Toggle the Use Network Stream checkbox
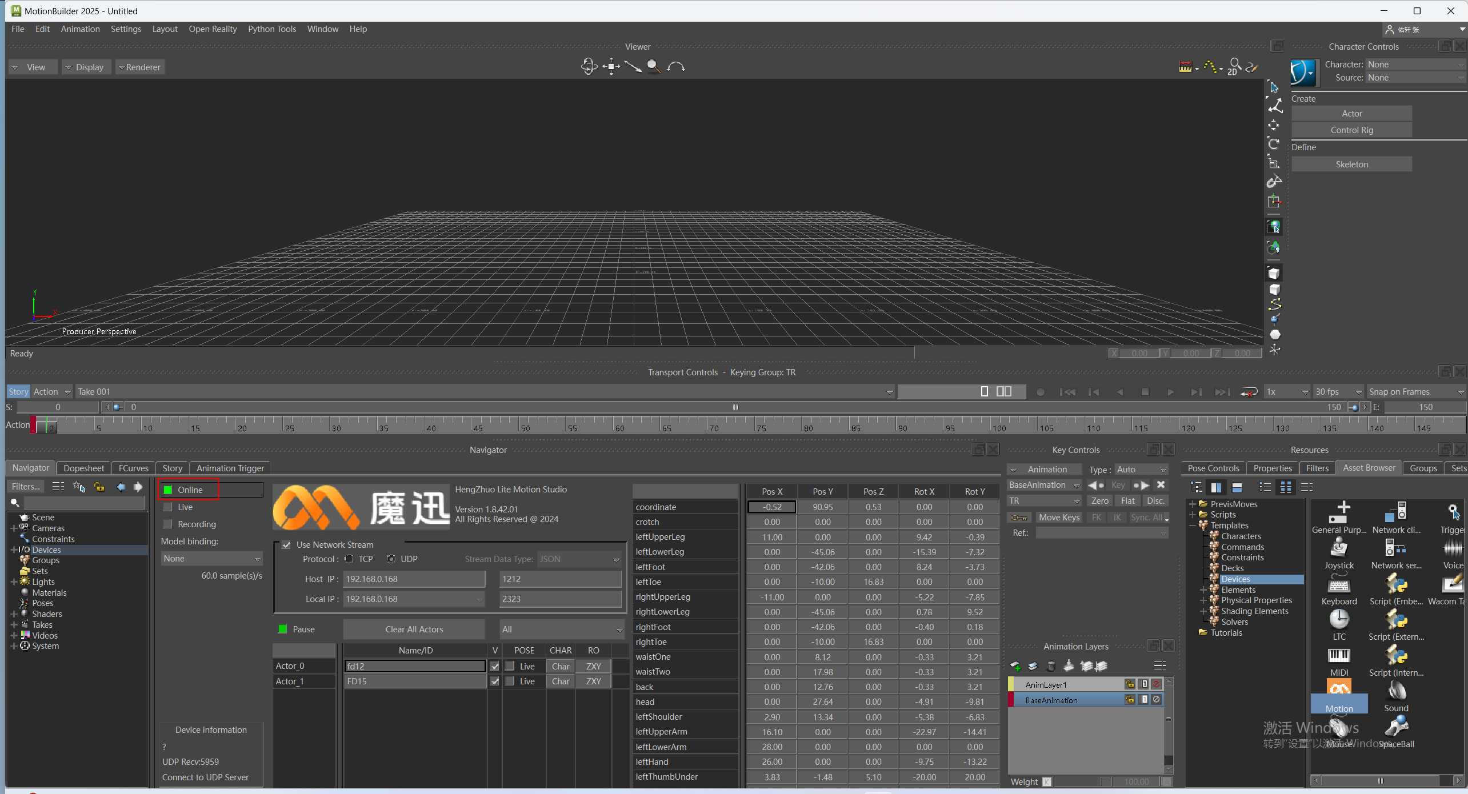 pyautogui.click(x=286, y=545)
